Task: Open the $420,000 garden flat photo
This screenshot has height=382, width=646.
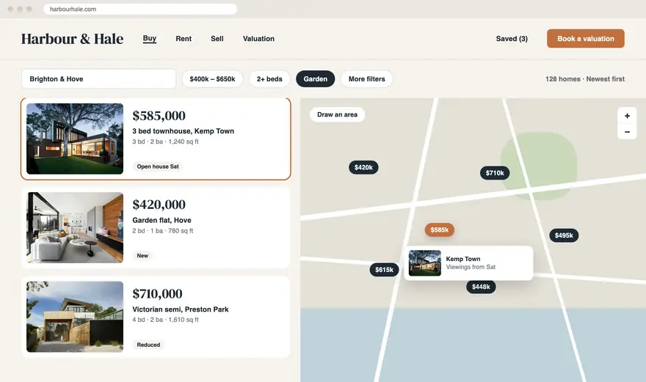Action: pyautogui.click(x=75, y=227)
